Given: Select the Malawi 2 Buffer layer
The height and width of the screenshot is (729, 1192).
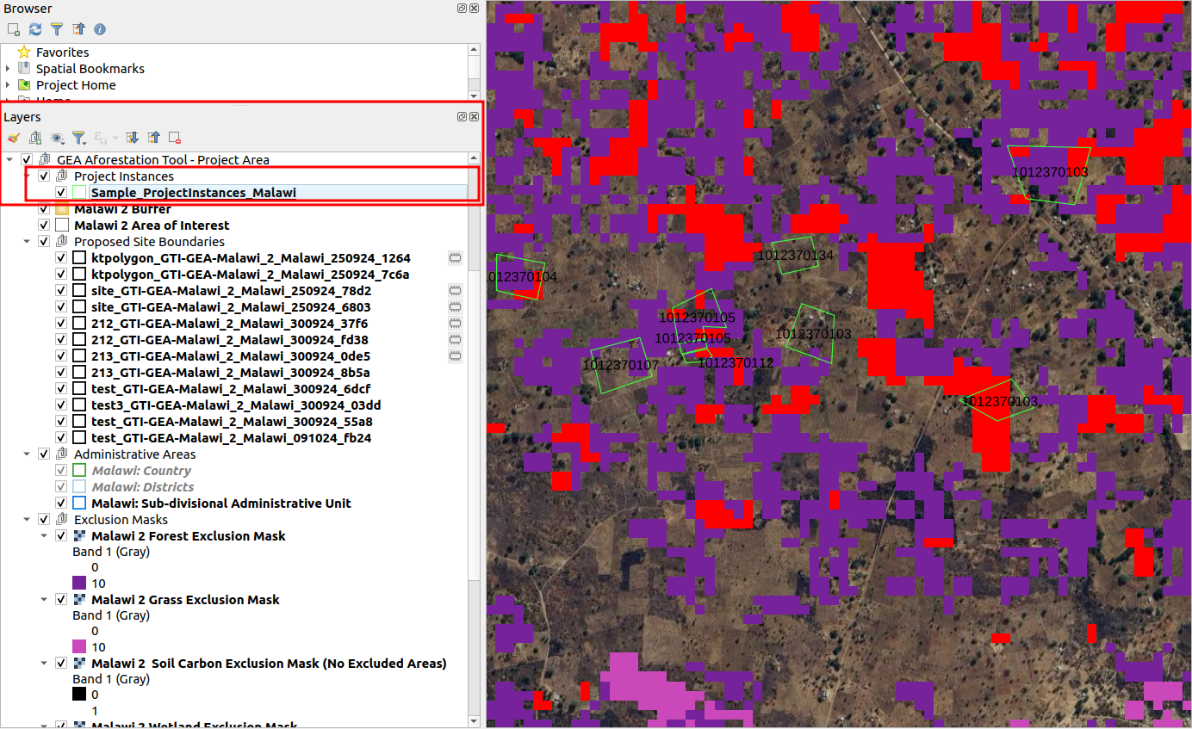Looking at the screenshot, I should [122, 209].
